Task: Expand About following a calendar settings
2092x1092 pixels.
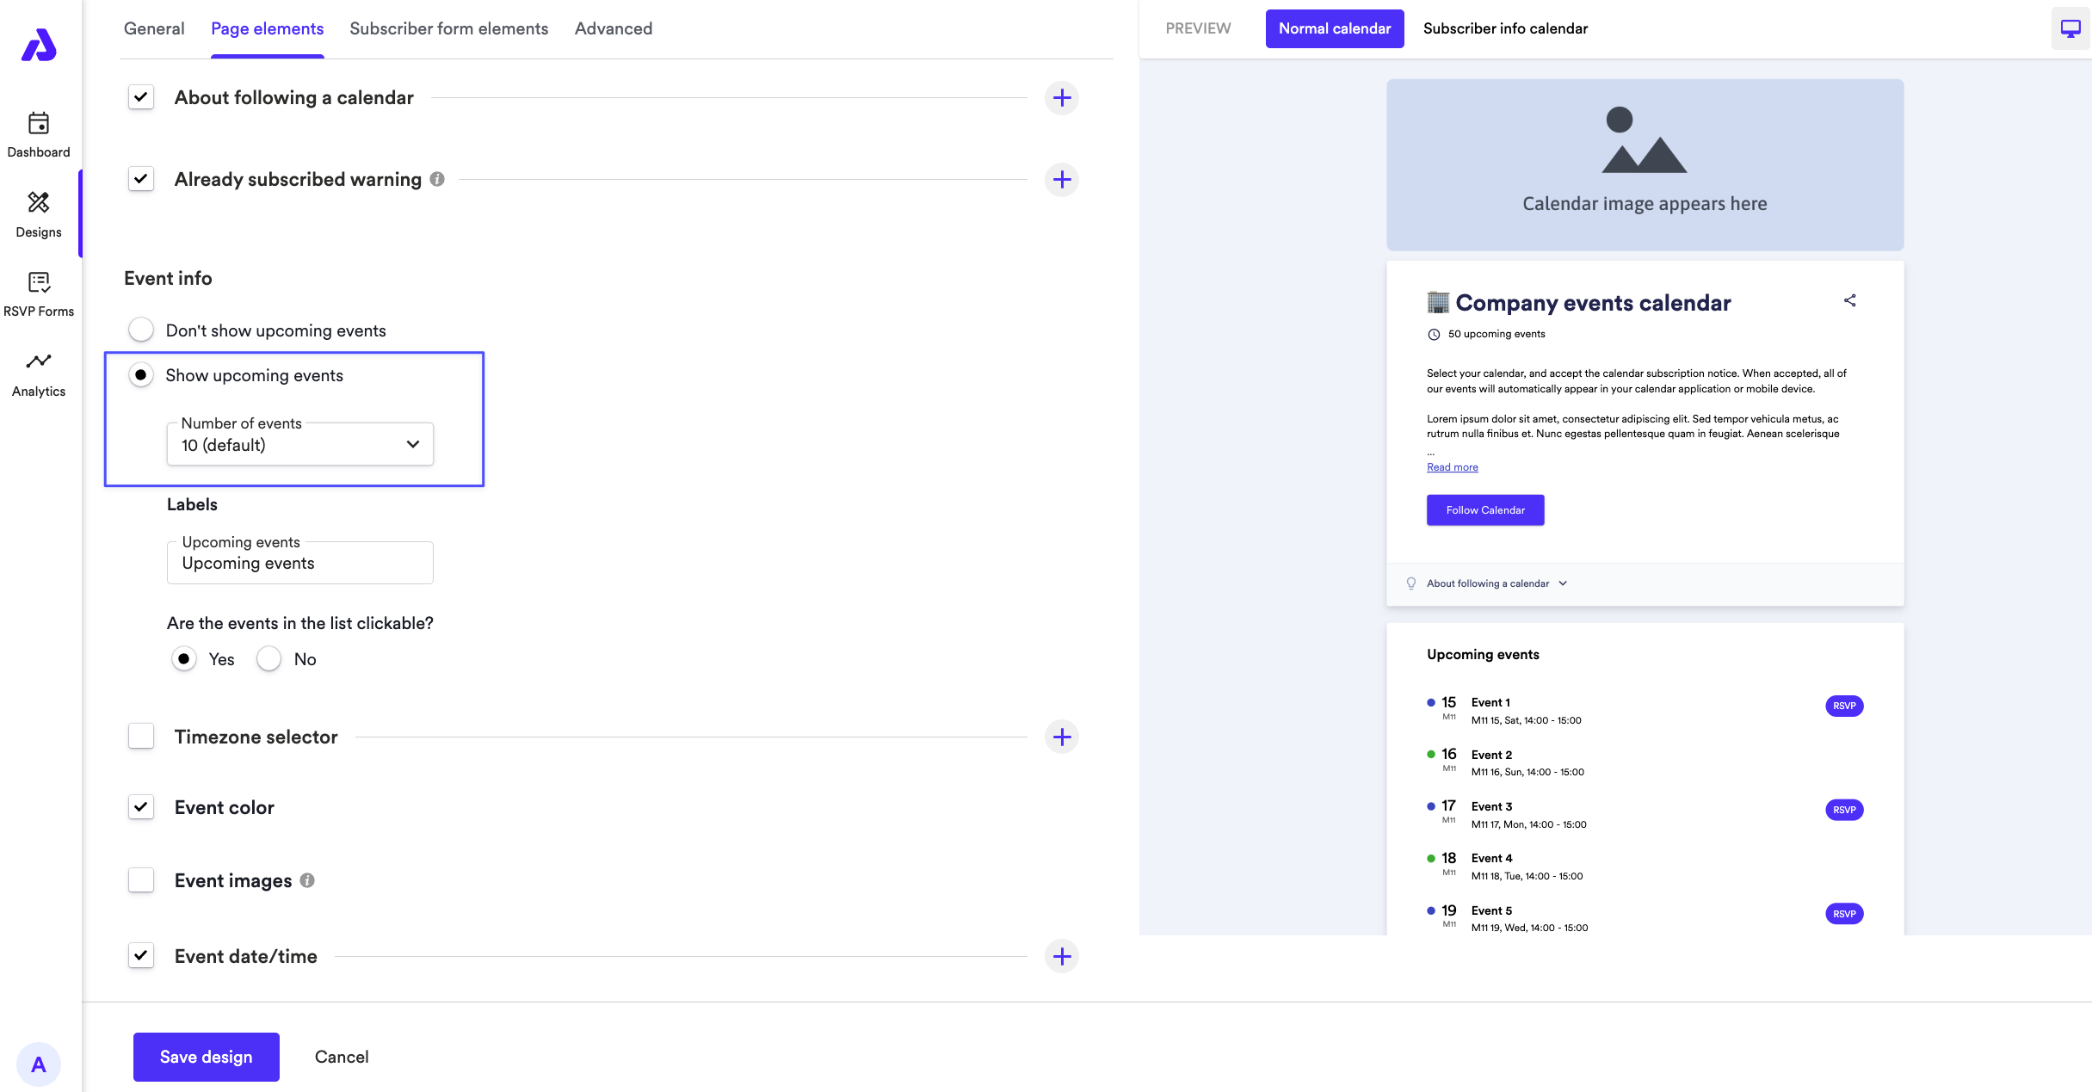Action: point(1062,98)
